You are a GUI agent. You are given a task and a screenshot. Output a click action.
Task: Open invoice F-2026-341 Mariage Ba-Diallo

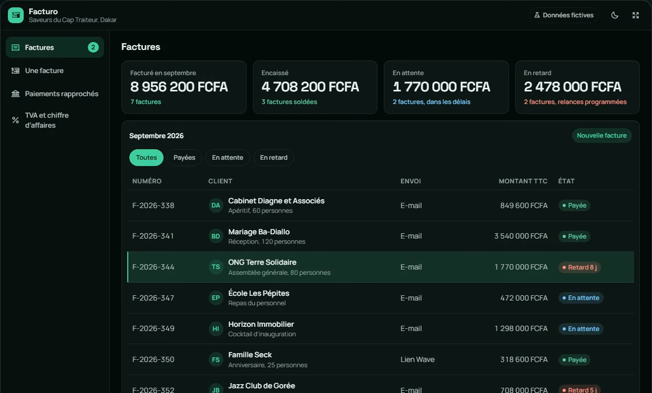tap(381, 236)
